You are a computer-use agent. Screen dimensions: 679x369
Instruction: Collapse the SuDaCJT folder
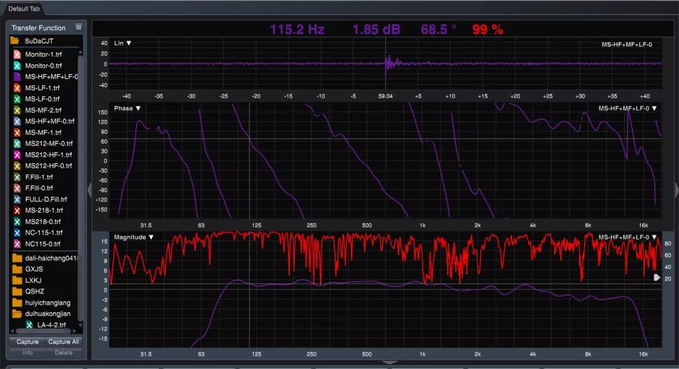(14, 41)
